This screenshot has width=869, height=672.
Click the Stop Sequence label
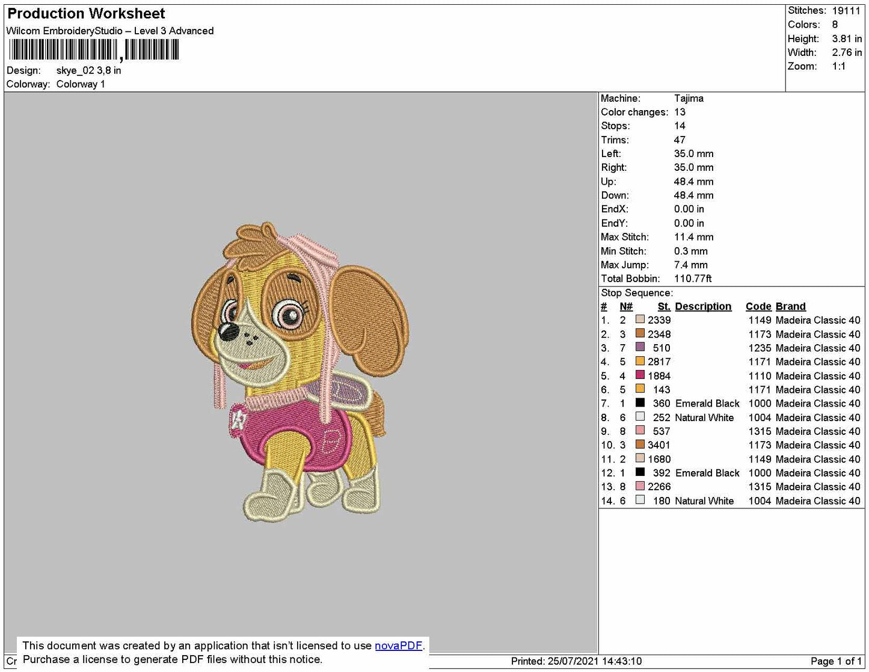[x=637, y=293]
